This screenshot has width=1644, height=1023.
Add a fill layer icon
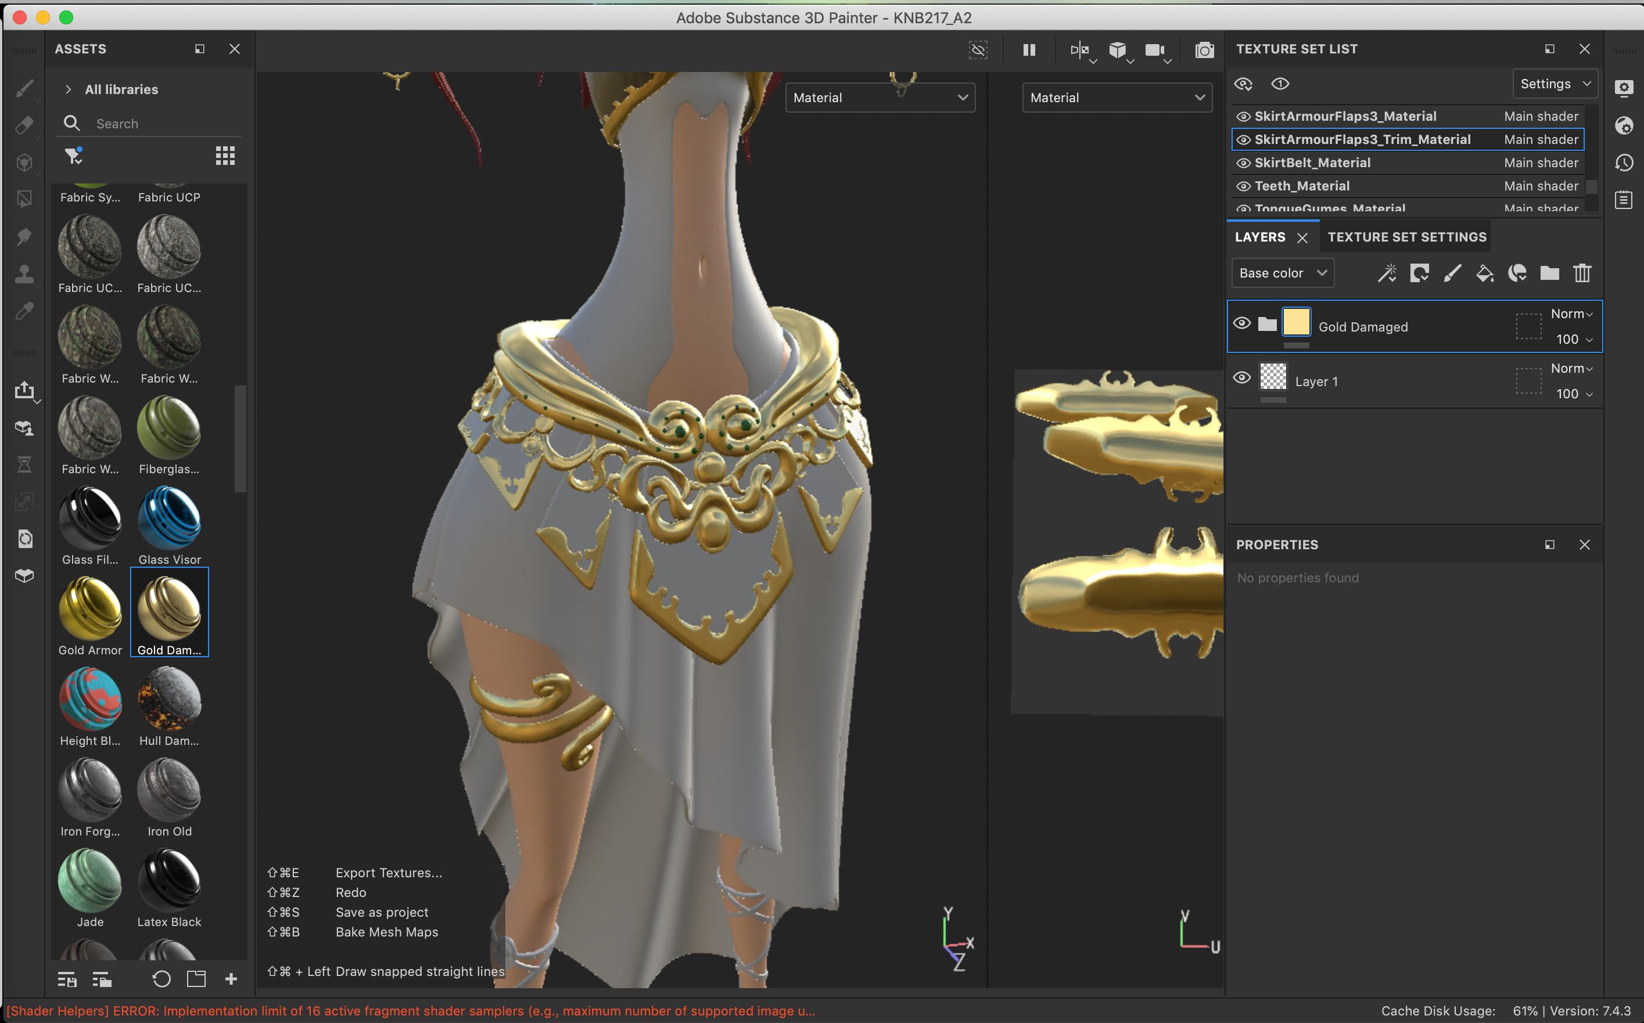(1484, 273)
